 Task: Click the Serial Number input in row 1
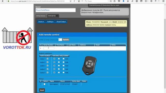pos(49,48)
